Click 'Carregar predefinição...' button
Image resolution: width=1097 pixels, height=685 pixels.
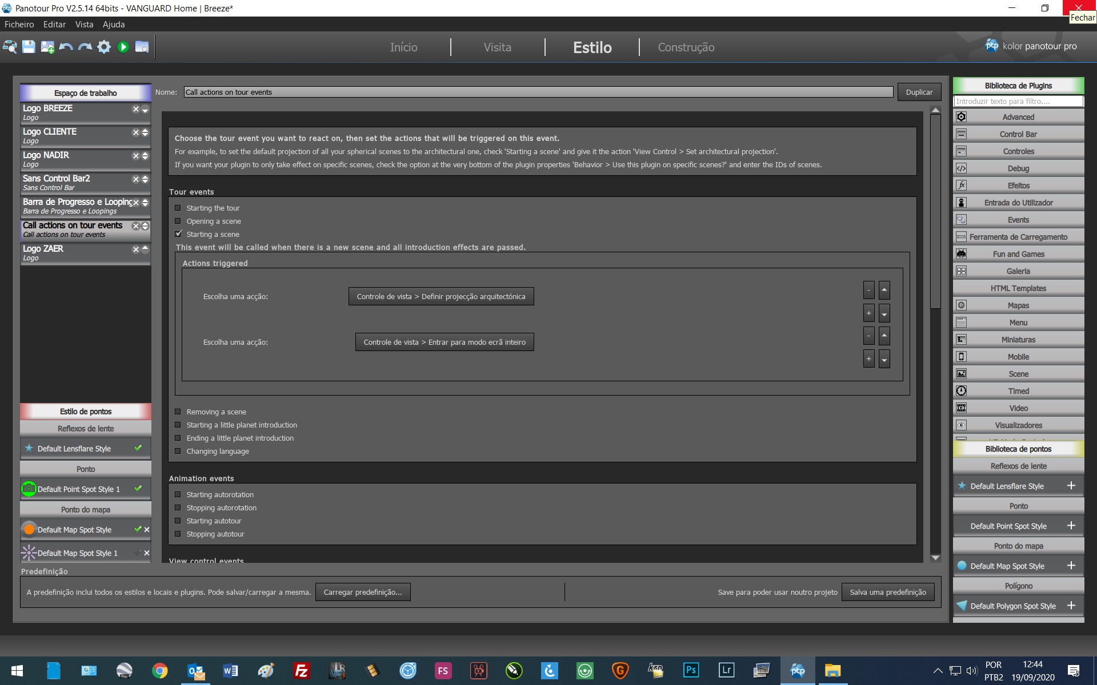tap(363, 592)
